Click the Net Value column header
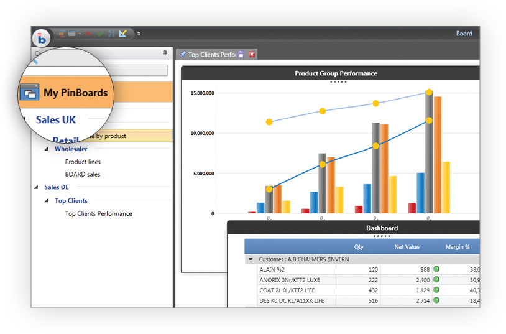 (407, 247)
